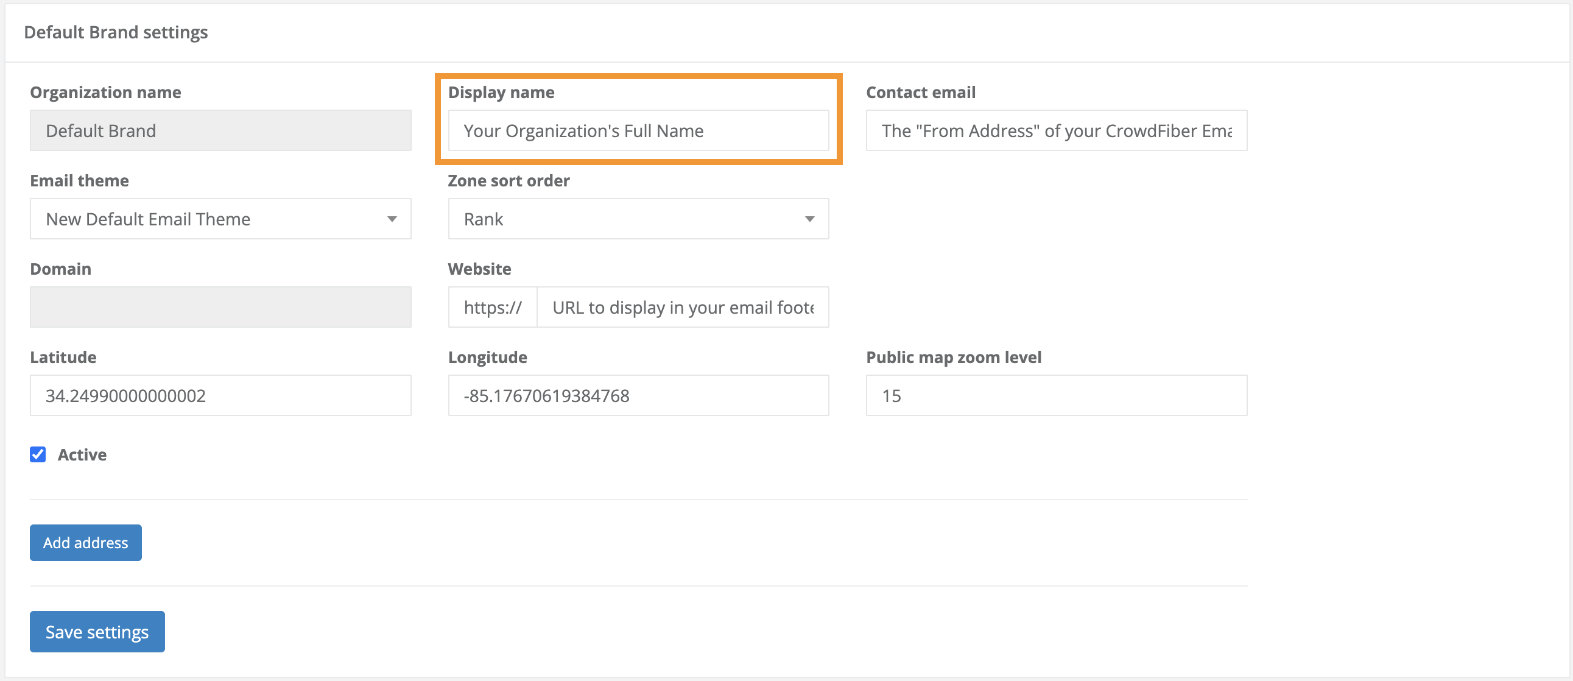Expand the Email theme selector chevron
The height and width of the screenshot is (681, 1573).
pos(393,219)
